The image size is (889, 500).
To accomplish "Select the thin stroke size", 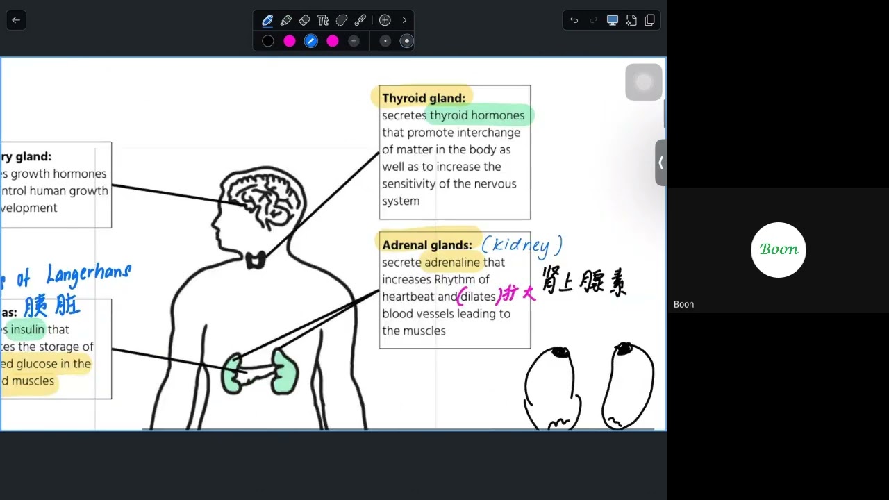I will tap(385, 41).
